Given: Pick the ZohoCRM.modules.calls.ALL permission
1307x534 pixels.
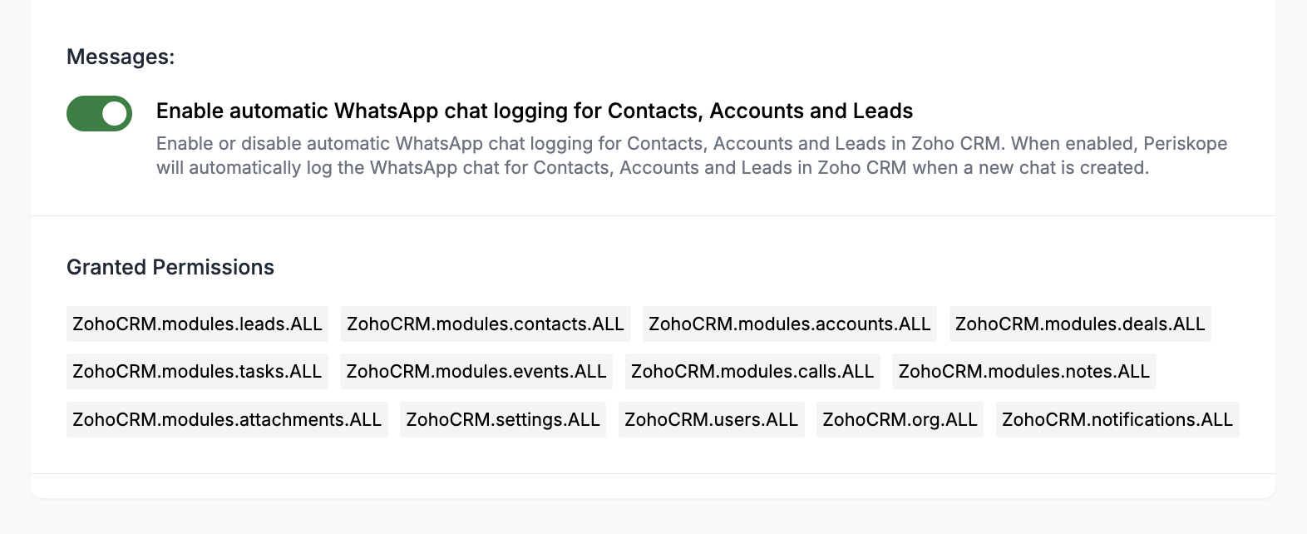Looking at the screenshot, I should [752, 371].
